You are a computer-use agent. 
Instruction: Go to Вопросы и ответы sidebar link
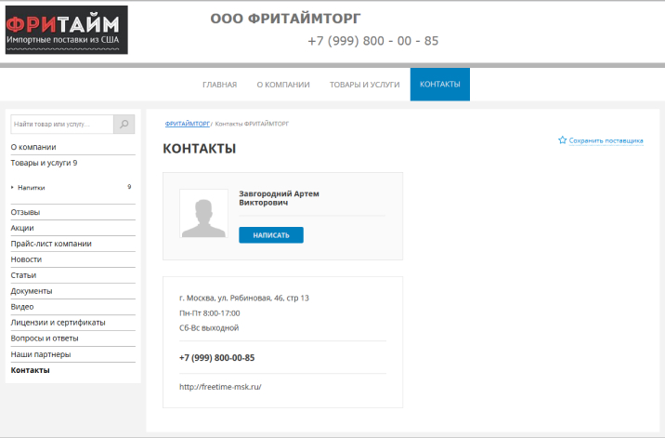click(45, 338)
